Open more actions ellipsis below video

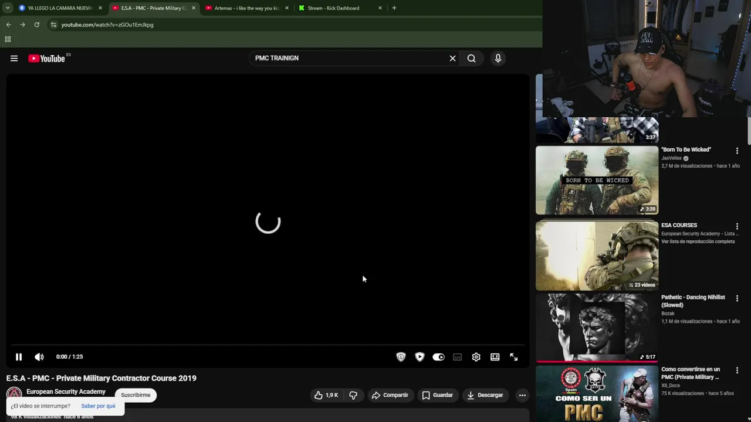point(522,395)
